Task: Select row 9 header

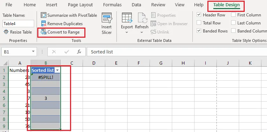Action: (4, 126)
